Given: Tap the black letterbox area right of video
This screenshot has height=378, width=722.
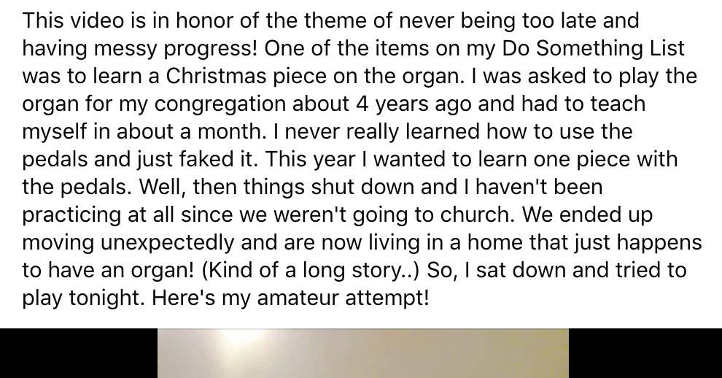Looking at the screenshot, I should click(645, 353).
